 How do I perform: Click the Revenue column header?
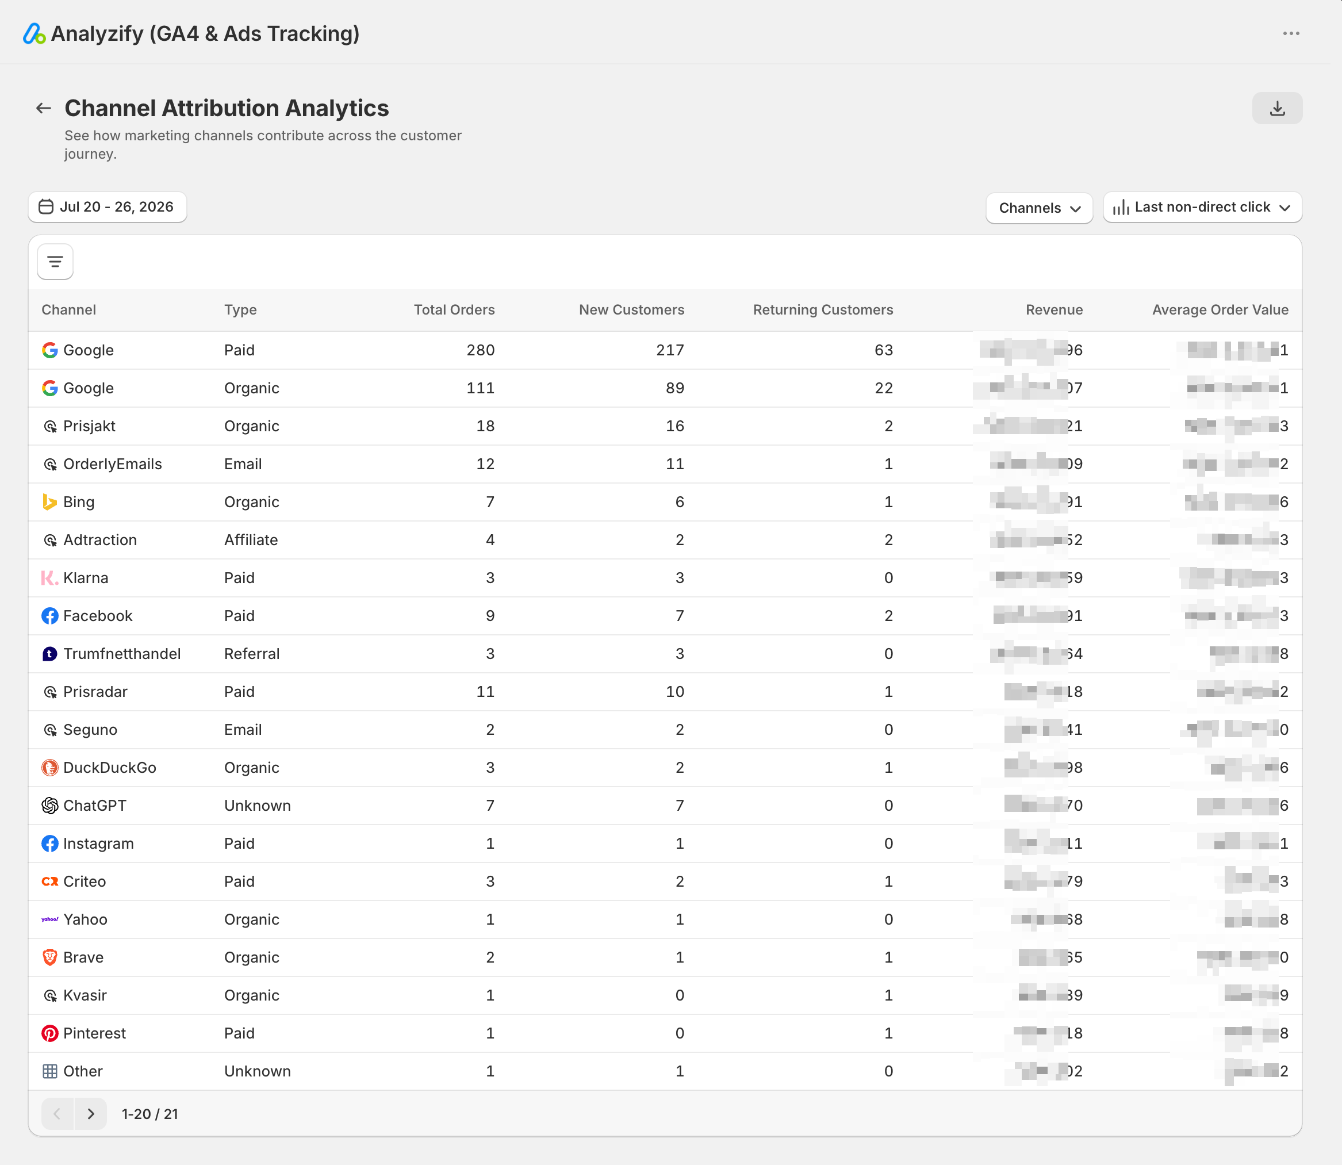click(x=1054, y=309)
